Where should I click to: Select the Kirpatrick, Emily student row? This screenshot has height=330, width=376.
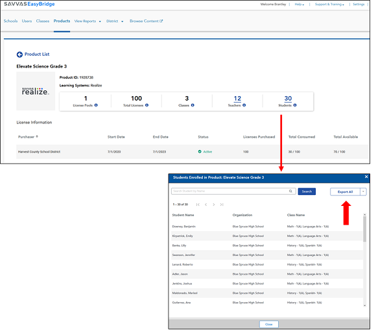(266, 236)
